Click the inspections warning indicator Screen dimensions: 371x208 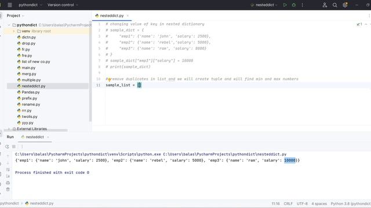coord(359,24)
